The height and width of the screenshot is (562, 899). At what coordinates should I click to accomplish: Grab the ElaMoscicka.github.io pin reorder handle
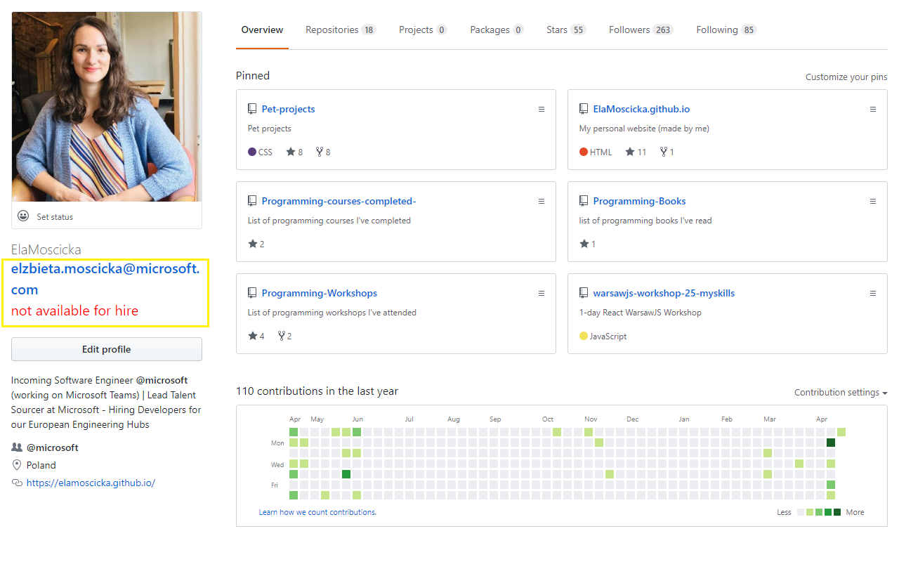(x=873, y=109)
